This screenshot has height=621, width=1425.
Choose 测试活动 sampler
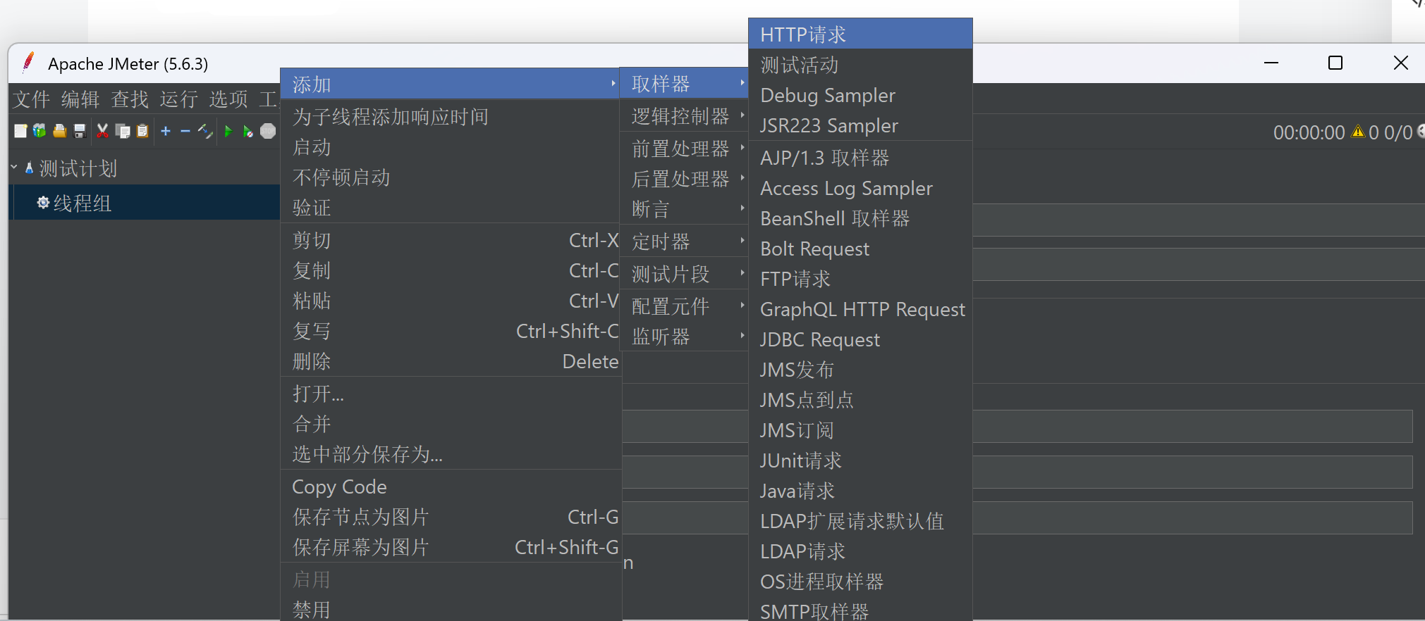pos(860,65)
